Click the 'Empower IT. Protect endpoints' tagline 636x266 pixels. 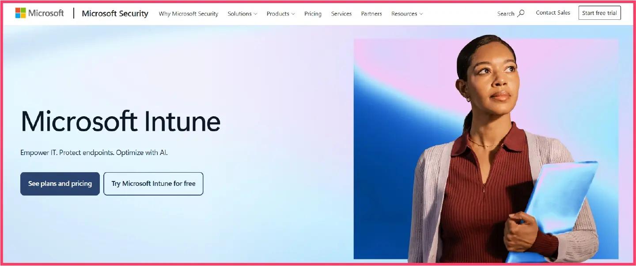pos(94,153)
